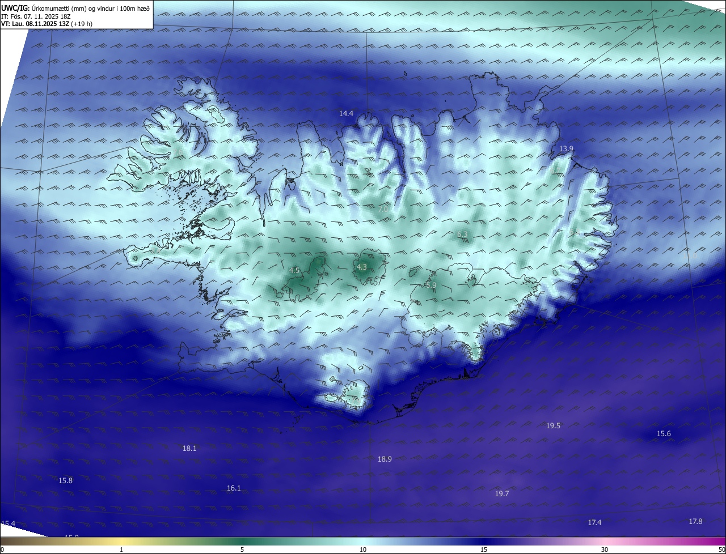Image resolution: width=726 pixels, height=554 pixels.
Task: Click the colorbar tick label 10
Action: [x=363, y=550]
